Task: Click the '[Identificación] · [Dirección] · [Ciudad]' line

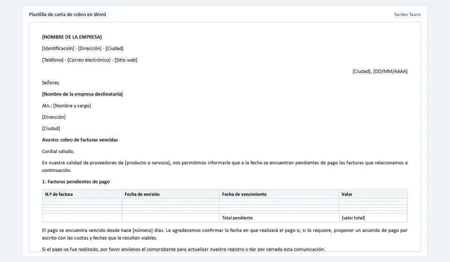Action: click(x=82, y=48)
